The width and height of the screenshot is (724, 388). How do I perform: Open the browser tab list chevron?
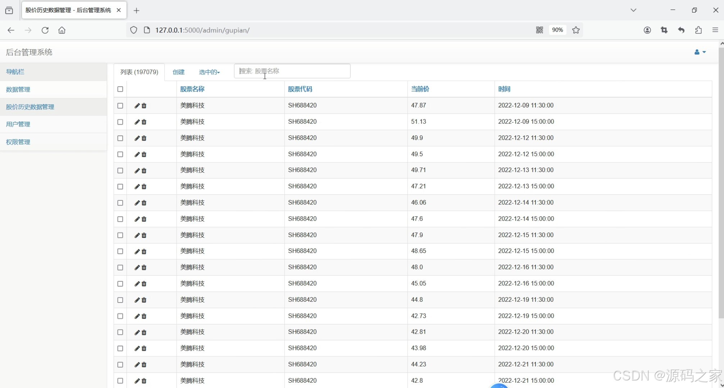coord(633,10)
